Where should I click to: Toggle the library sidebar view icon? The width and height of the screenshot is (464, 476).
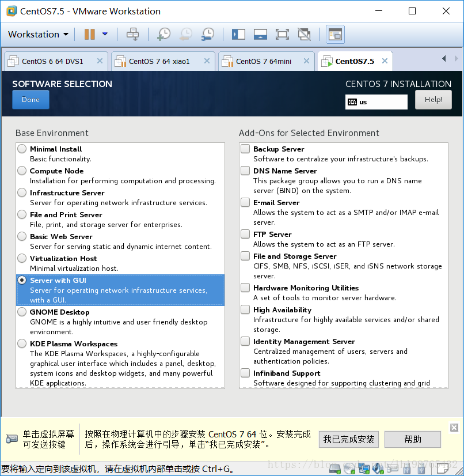coord(238,35)
